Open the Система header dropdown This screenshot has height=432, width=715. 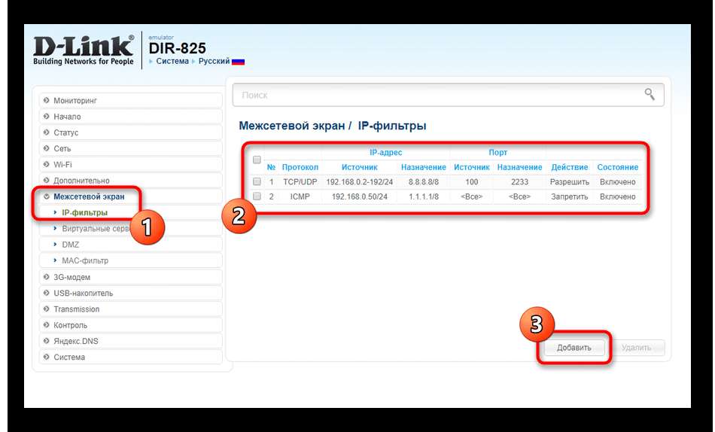pos(172,61)
